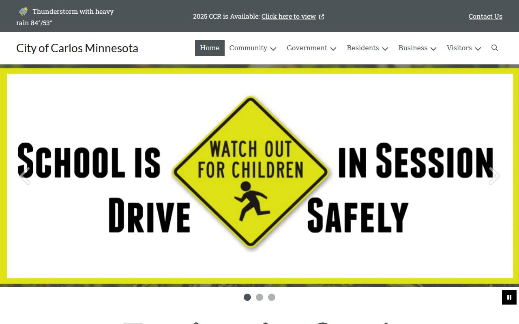Open the Business navigation item
The image size is (519, 324).
point(413,48)
